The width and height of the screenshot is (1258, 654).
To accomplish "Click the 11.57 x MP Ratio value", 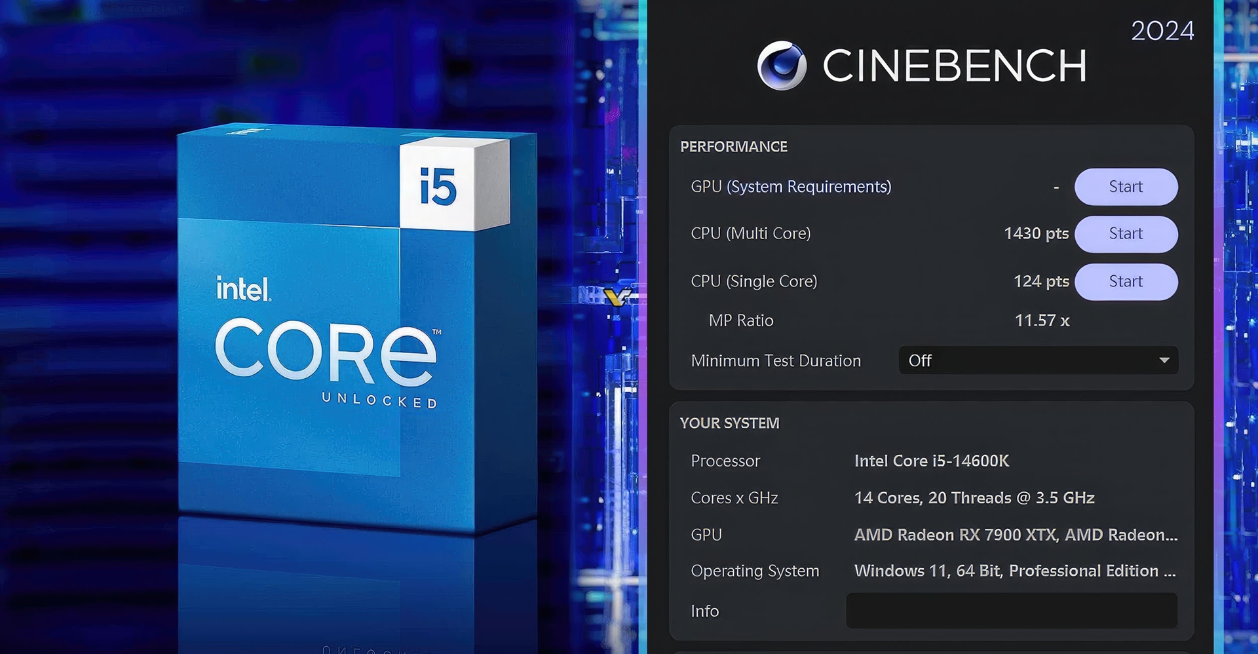I will pos(1042,320).
